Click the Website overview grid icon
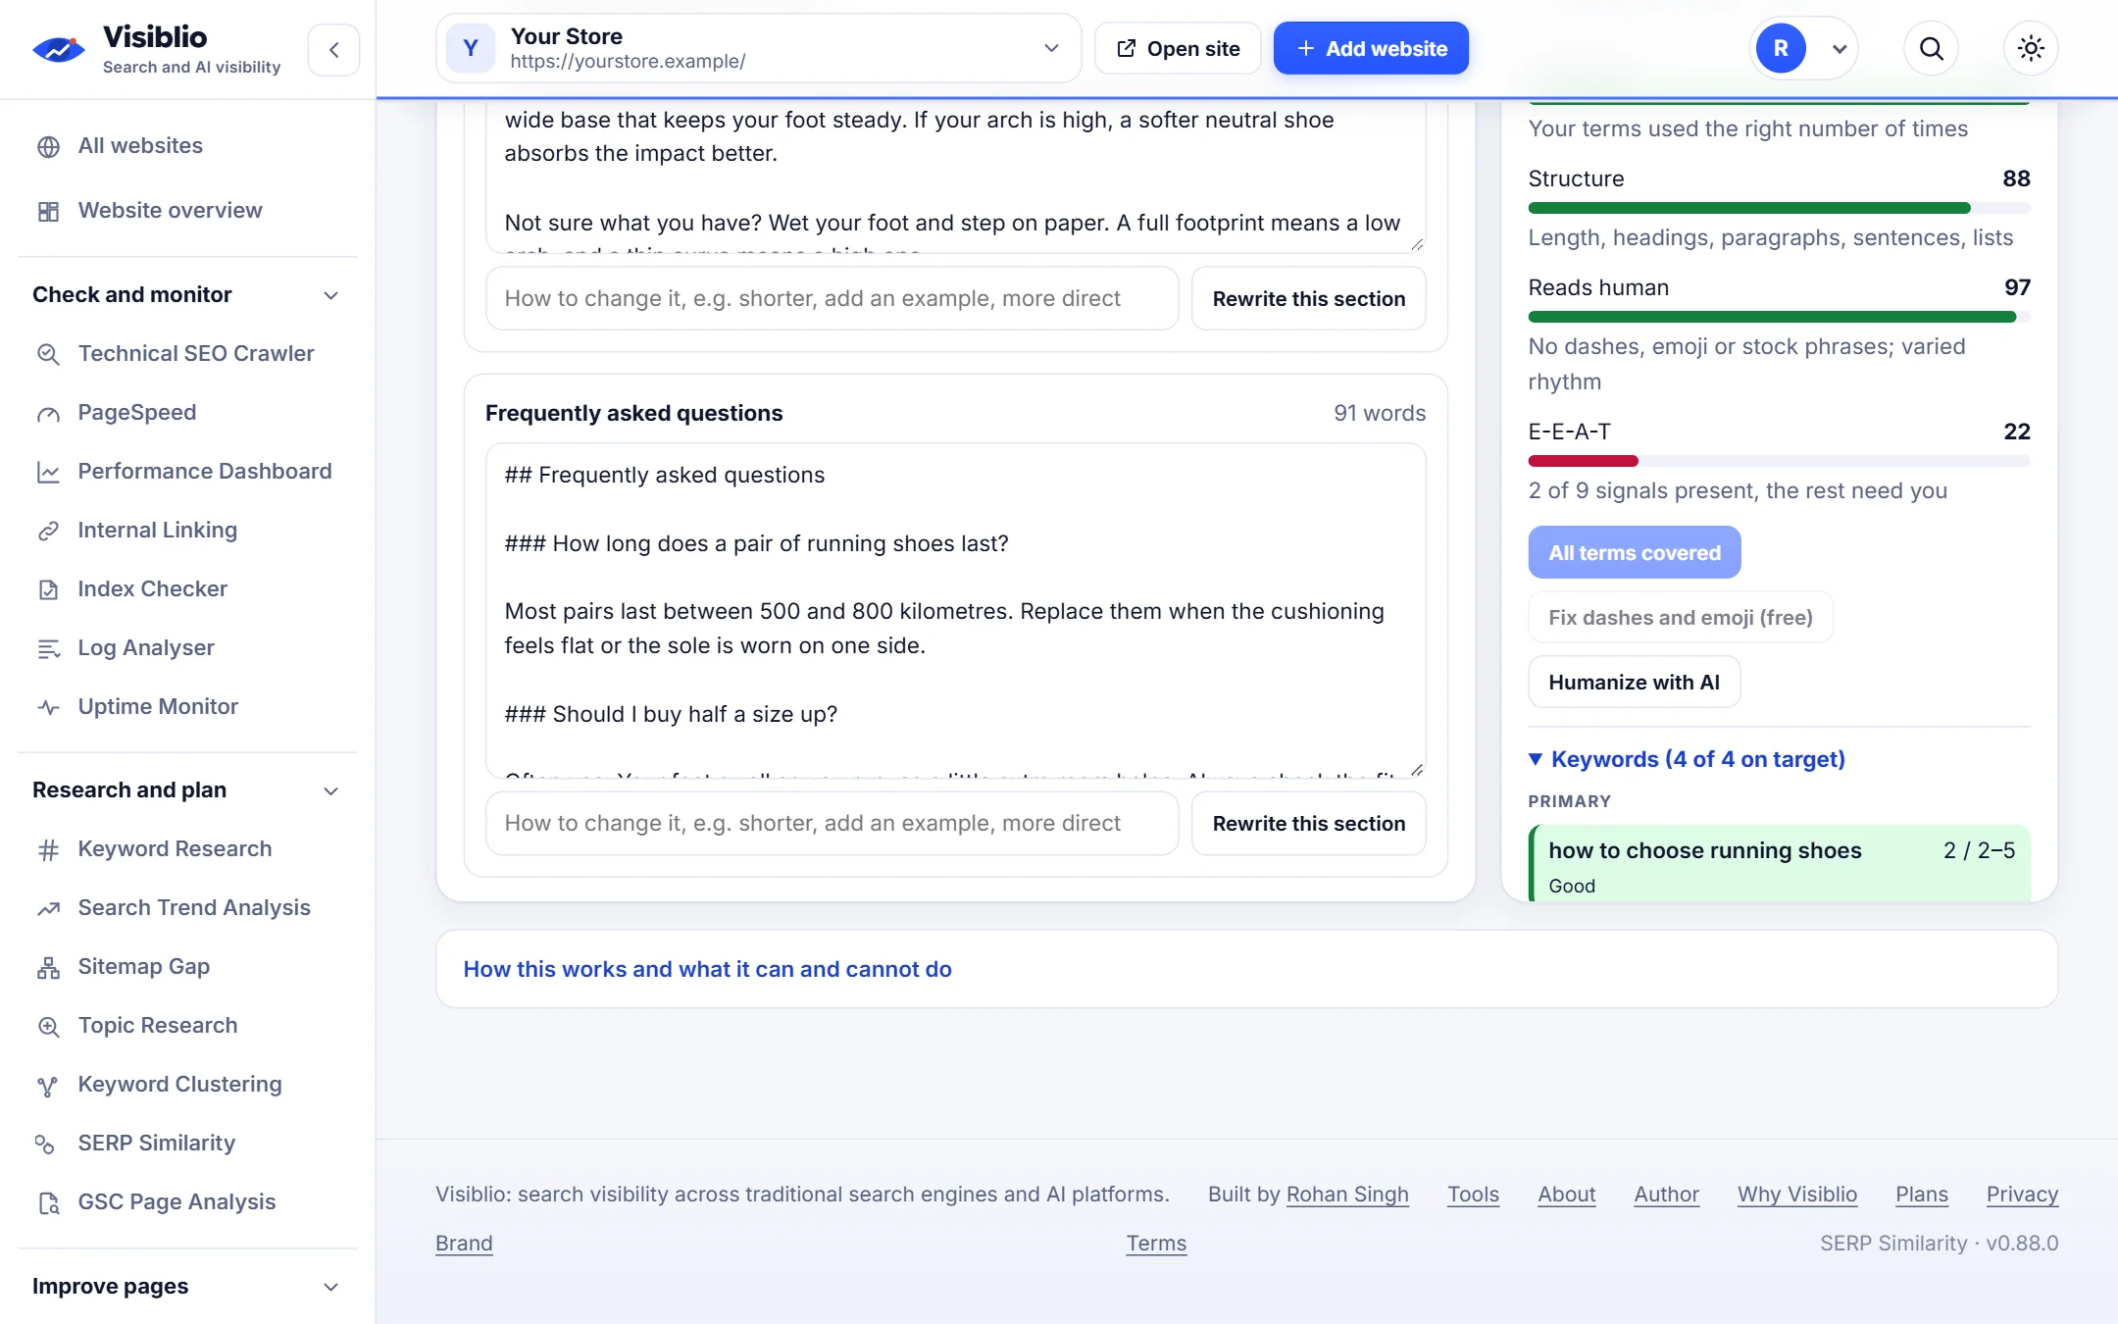 coord(48,211)
